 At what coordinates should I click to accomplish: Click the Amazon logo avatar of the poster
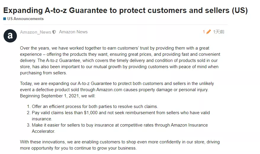[x=10, y=36]
